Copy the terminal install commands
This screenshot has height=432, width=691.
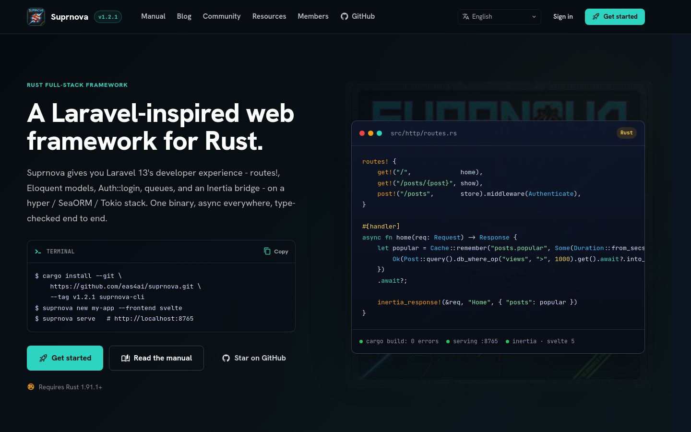276,252
